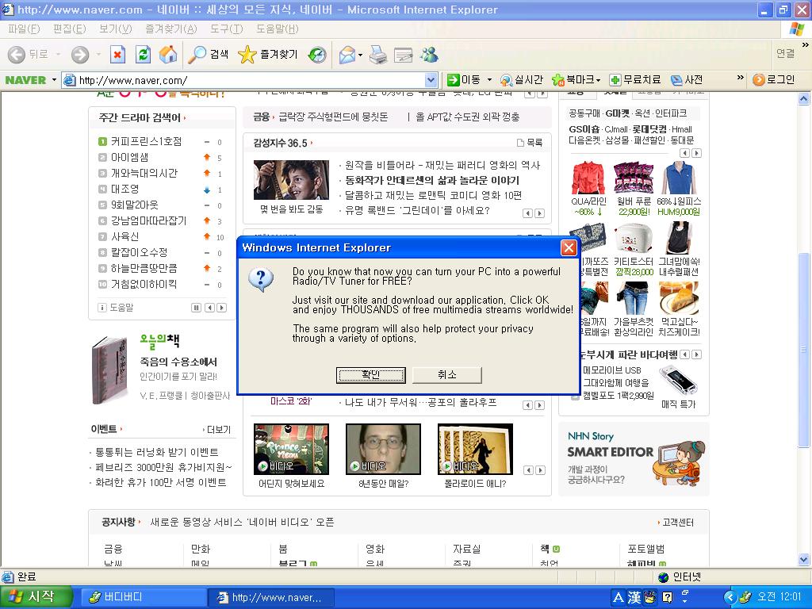812x609 pixels.
Task: Click the address bar URL field
Action: click(x=251, y=80)
